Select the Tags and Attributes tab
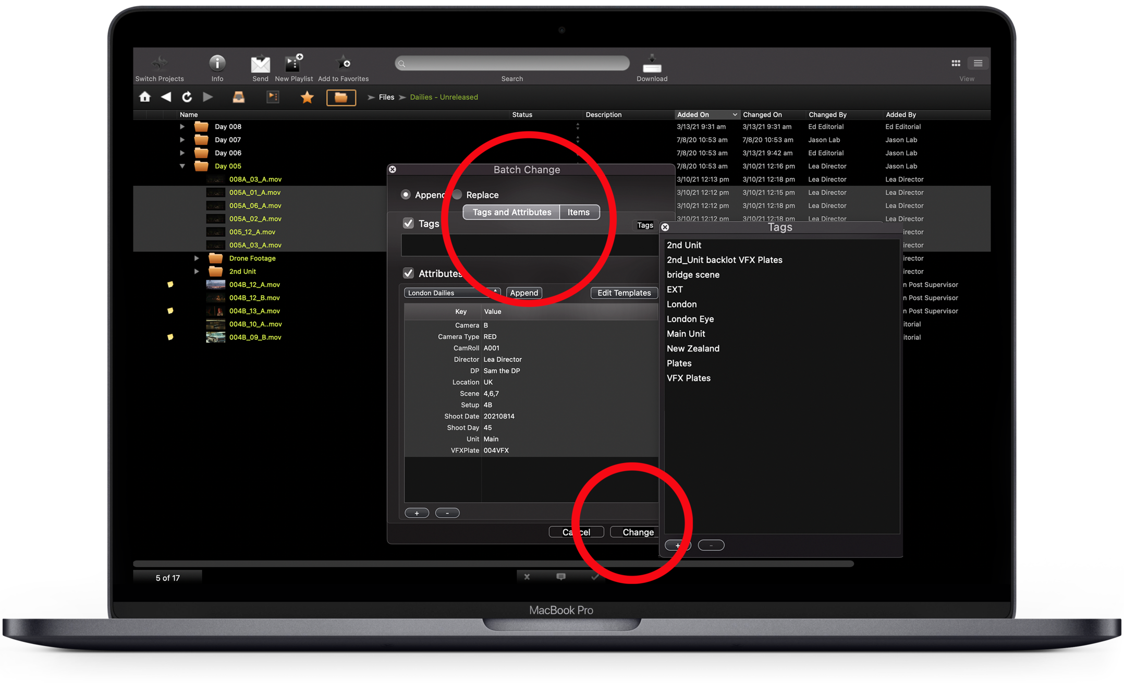This screenshot has height=683, width=1124. (x=511, y=212)
